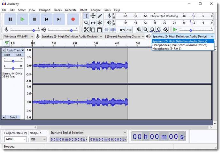Open the Edit menu

coord(12,10)
